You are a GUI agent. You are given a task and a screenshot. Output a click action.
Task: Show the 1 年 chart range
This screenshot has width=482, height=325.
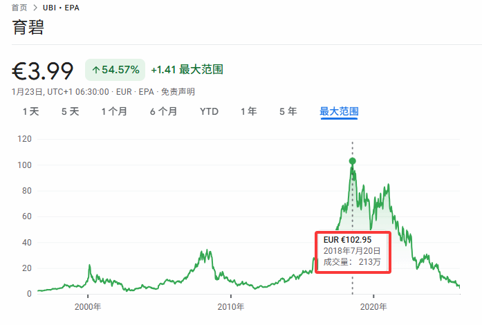(248, 111)
